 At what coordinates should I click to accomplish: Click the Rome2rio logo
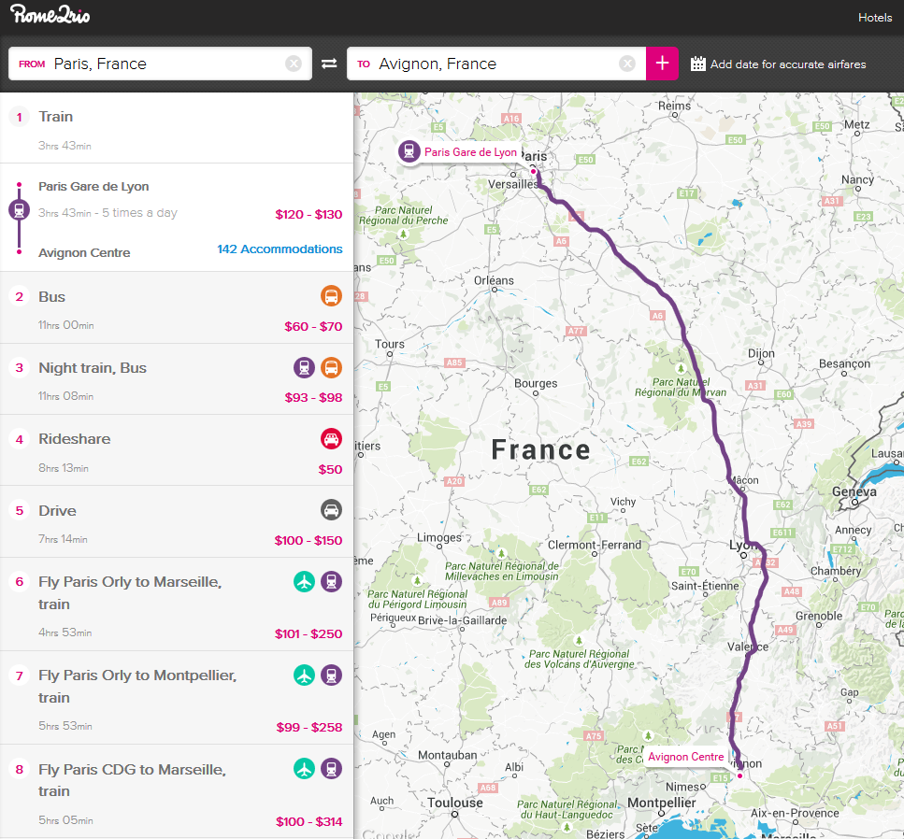pos(50,15)
